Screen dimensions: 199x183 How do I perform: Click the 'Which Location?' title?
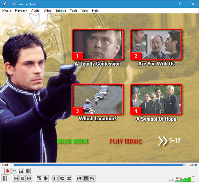coord(98,118)
